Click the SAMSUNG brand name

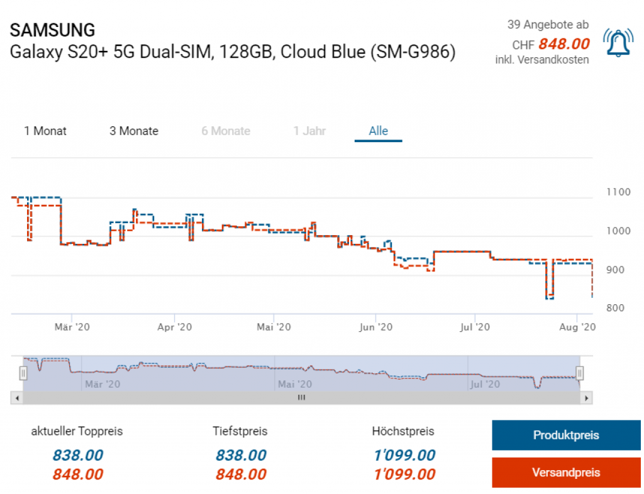point(53,30)
